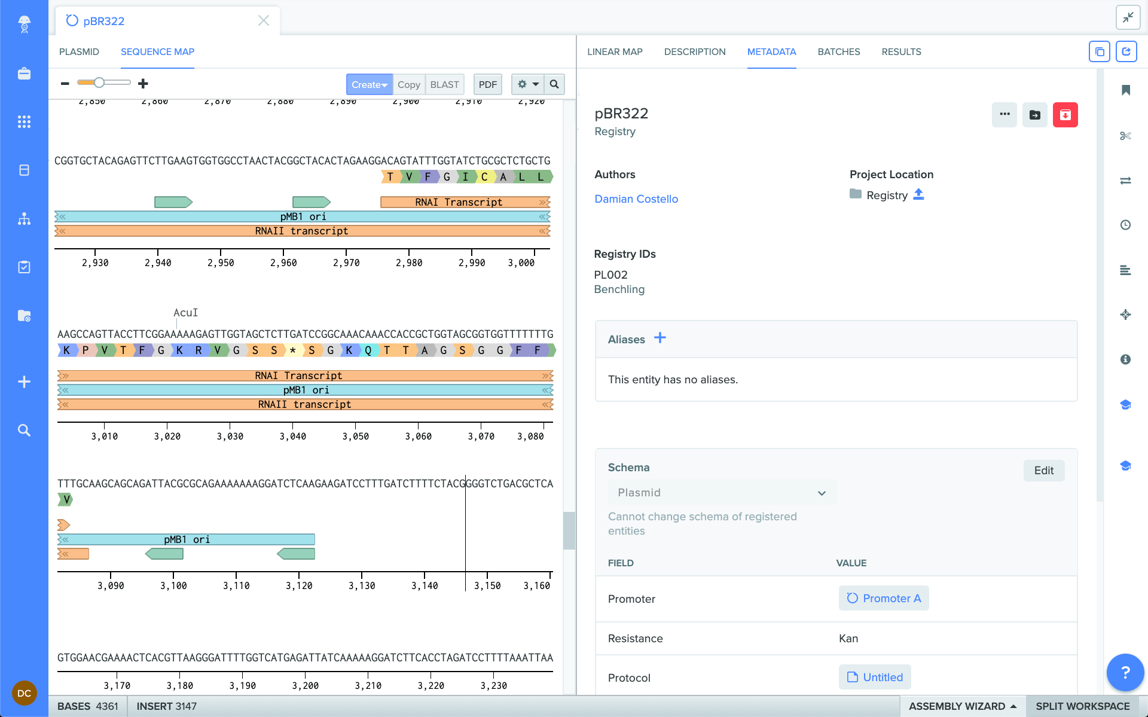This screenshot has width=1148, height=717.
Task: Open the Benchling home logo icon
Action: pos(24,24)
